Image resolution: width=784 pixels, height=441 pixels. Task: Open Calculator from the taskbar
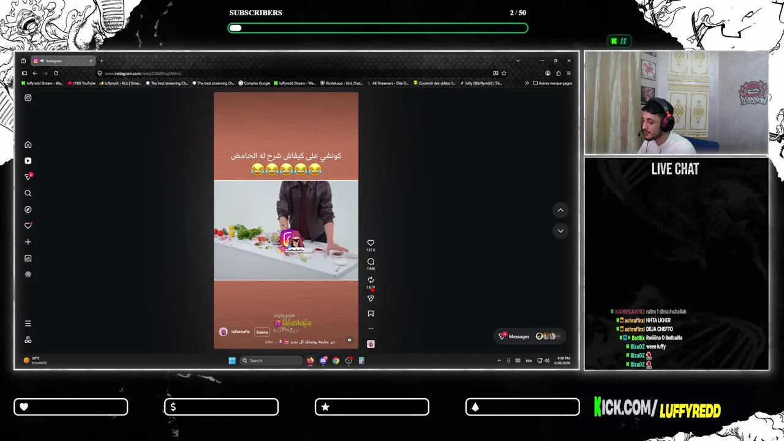tap(361, 361)
